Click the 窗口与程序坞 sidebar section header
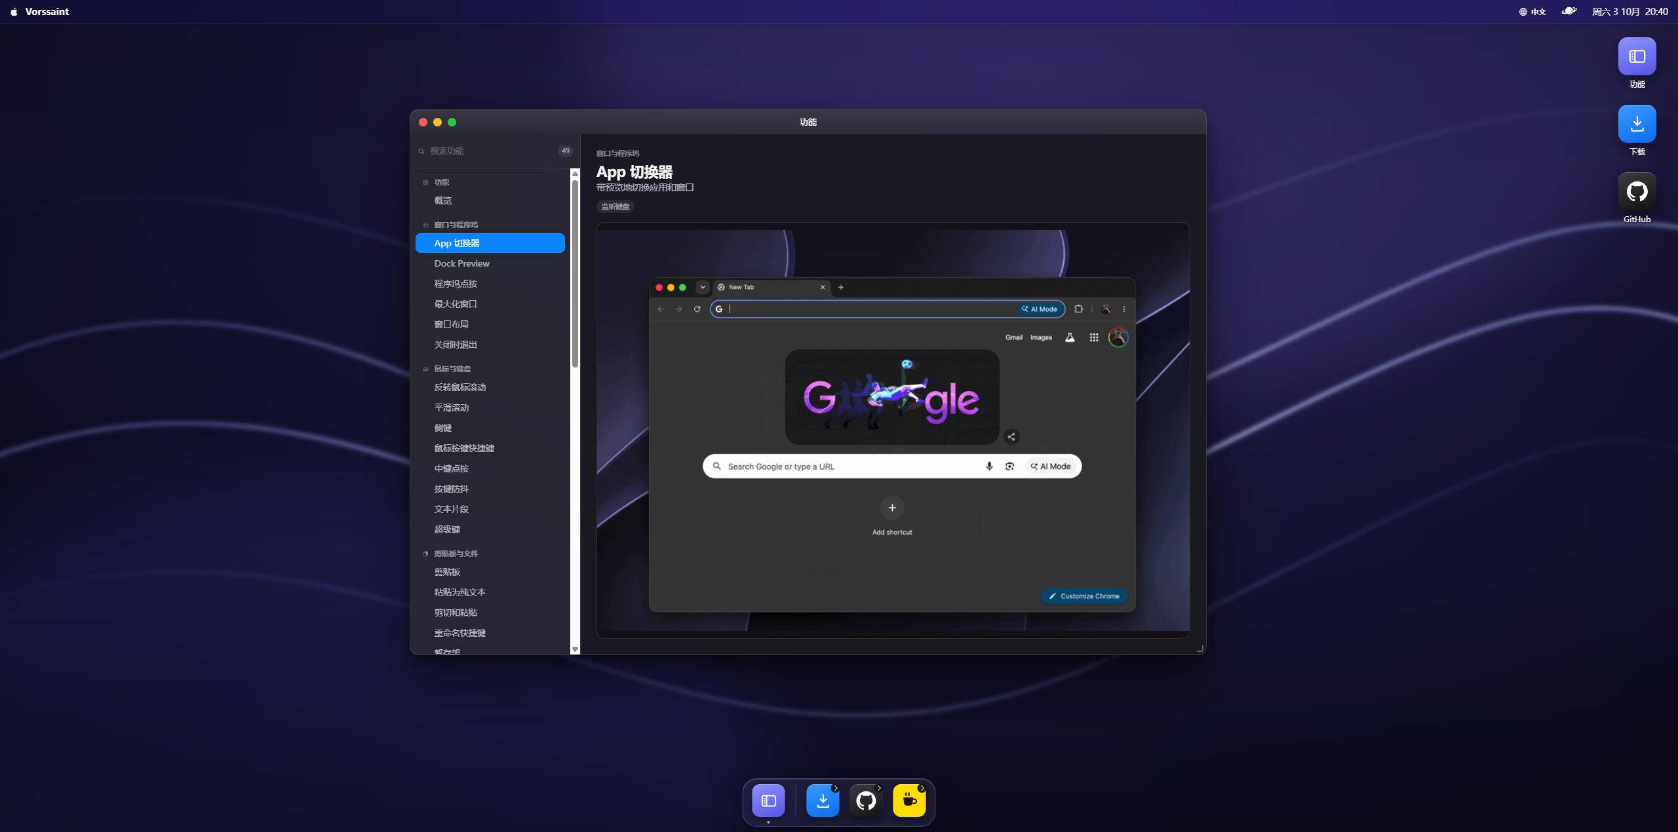 point(456,225)
